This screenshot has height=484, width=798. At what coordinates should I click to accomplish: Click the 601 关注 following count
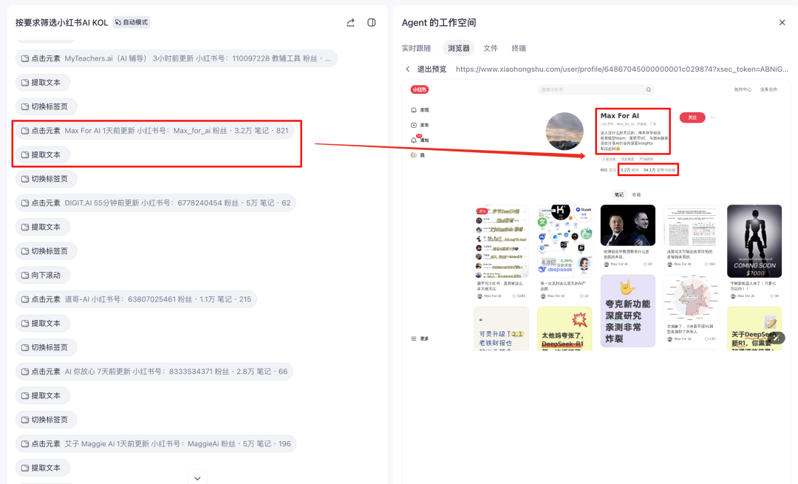point(607,170)
